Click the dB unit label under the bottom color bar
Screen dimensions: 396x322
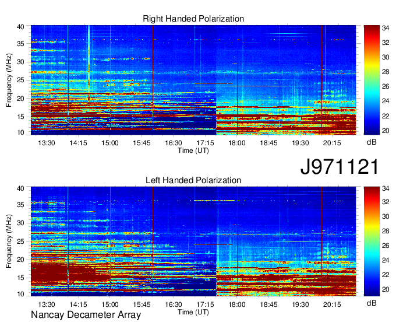pyautogui.click(x=372, y=303)
